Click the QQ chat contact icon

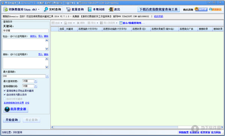click(201, 9)
